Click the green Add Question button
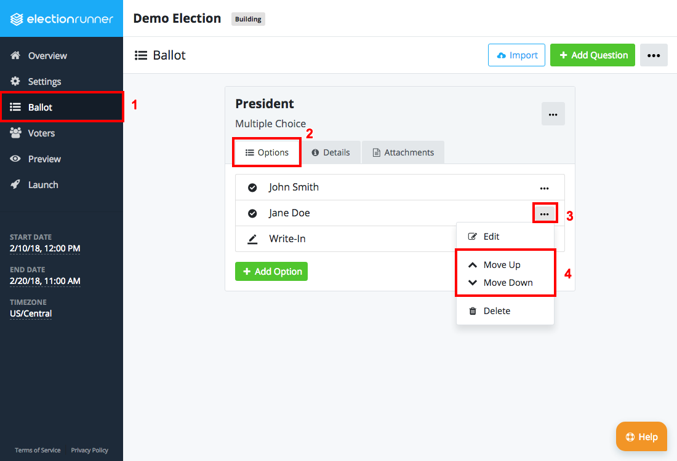This screenshot has height=461, width=677. (592, 55)
